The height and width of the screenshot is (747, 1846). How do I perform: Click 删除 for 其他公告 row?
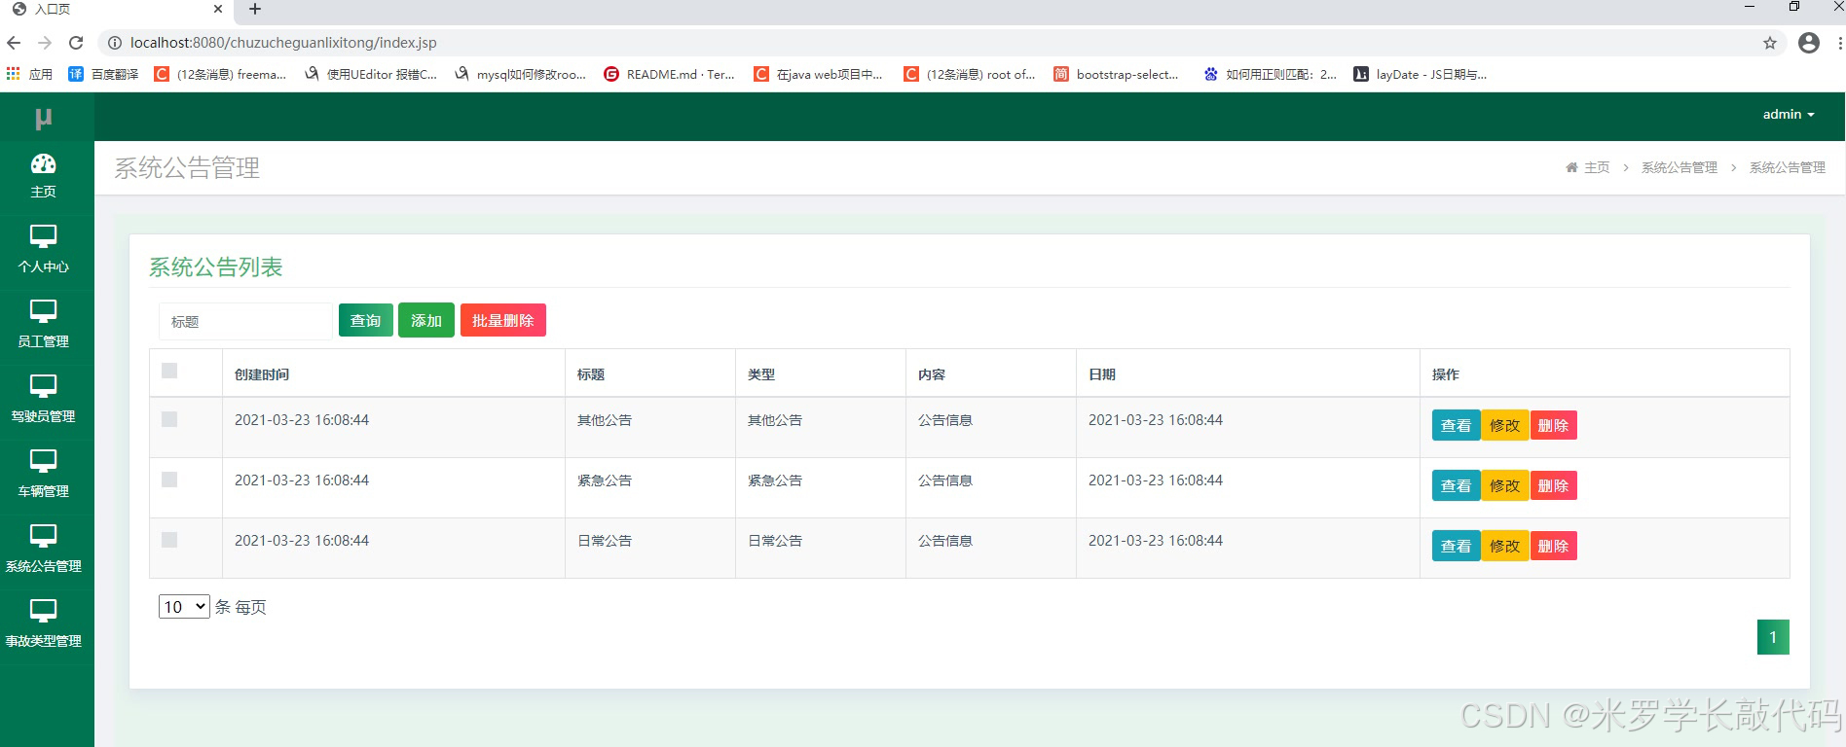(1553, 425)
